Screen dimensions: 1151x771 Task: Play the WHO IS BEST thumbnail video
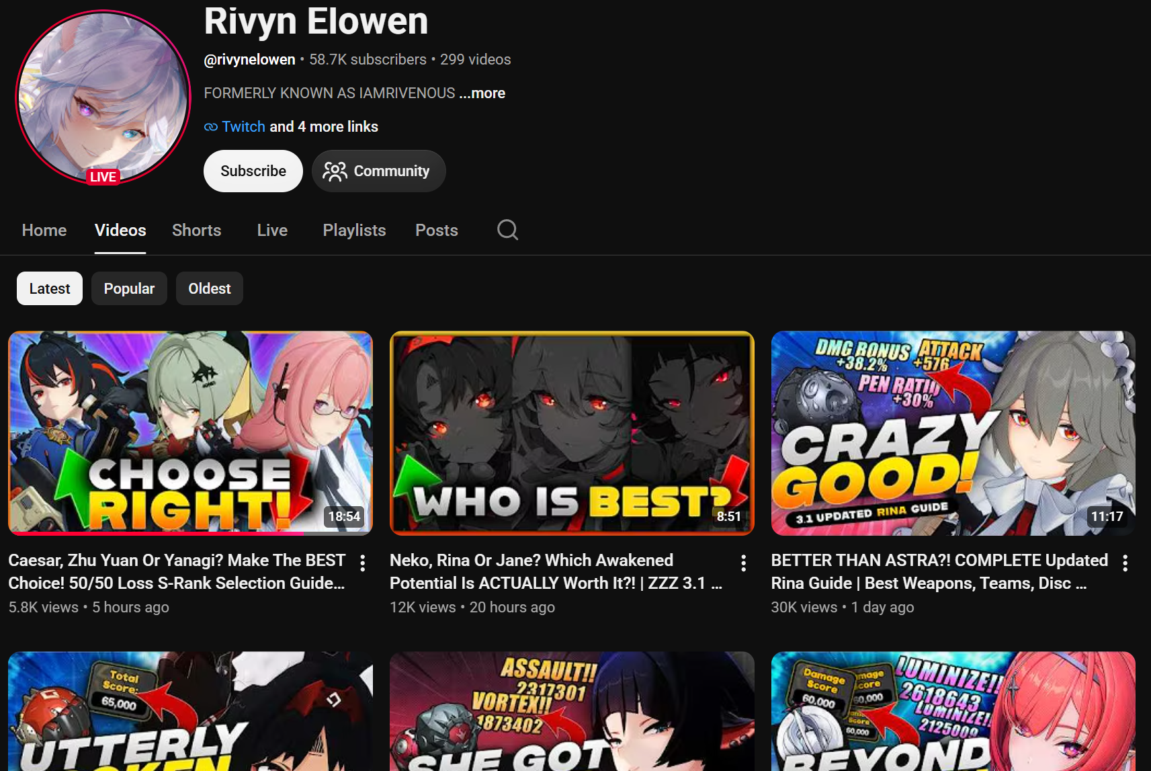572,433
